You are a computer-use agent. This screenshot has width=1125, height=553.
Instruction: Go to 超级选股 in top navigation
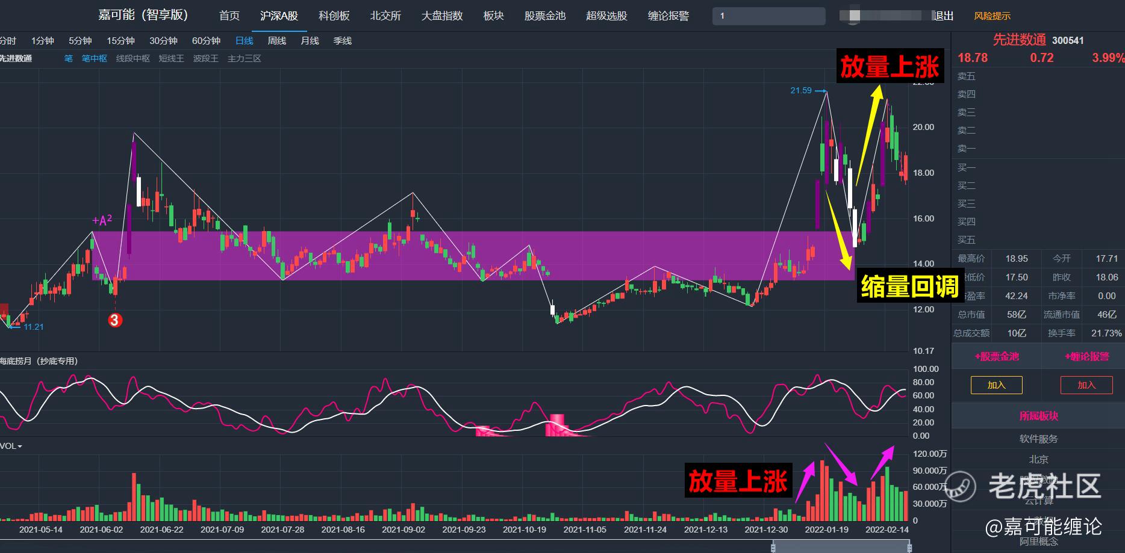606,16
